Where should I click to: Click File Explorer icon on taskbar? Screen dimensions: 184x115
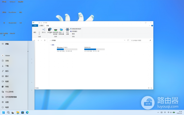[x=18, y=113]
